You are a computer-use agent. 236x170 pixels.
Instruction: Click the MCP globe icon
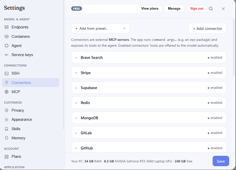click(6, 92)
